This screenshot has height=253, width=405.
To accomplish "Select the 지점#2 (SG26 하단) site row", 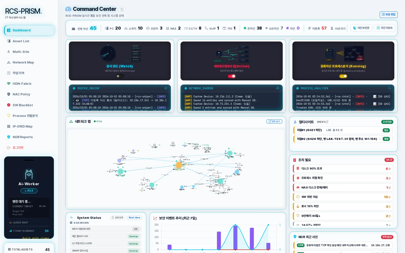I will [343, 139].
